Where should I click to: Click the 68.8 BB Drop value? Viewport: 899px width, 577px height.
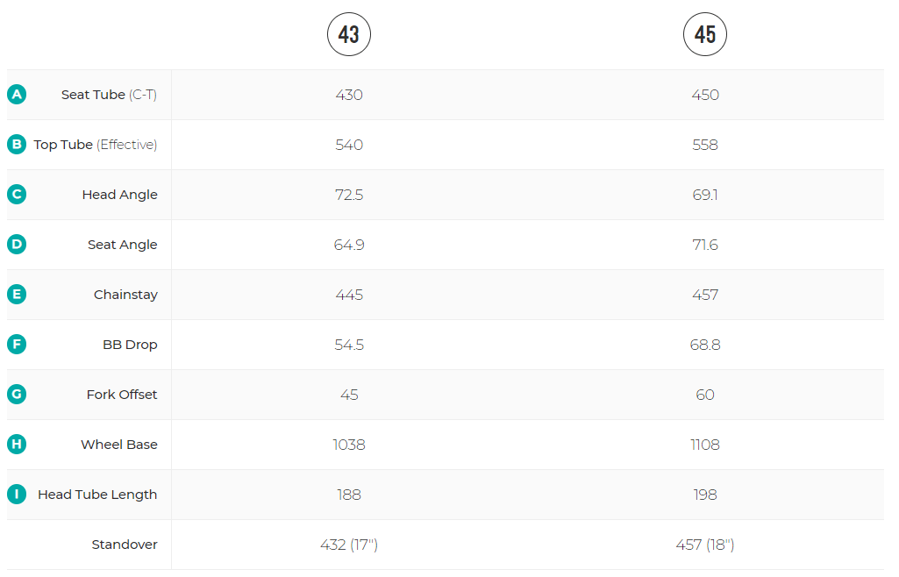pos(705,345)
